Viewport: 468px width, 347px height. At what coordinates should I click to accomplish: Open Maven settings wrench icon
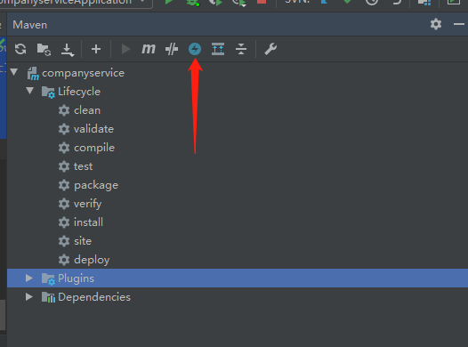tap(270, 49)
